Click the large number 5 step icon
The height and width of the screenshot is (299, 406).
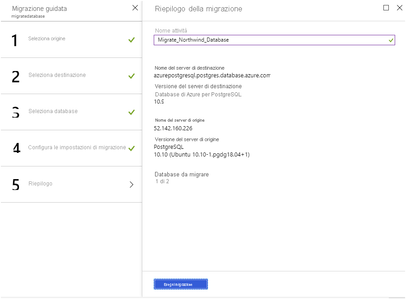click(x=16, y=185)
